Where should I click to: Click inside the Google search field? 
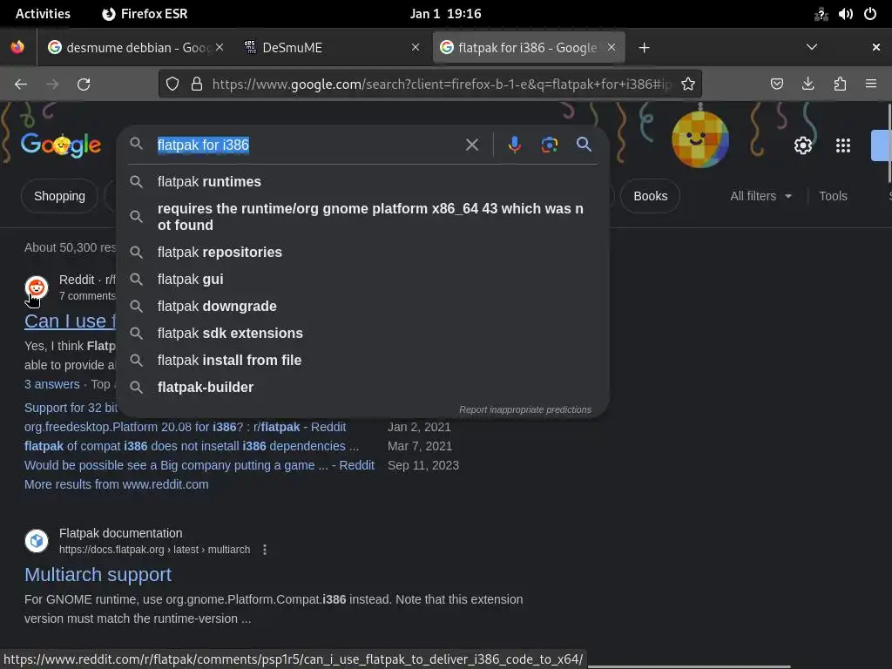click(x=307, y=145)
